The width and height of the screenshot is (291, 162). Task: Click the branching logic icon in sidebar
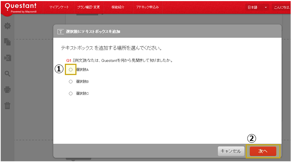pos(8,58)
